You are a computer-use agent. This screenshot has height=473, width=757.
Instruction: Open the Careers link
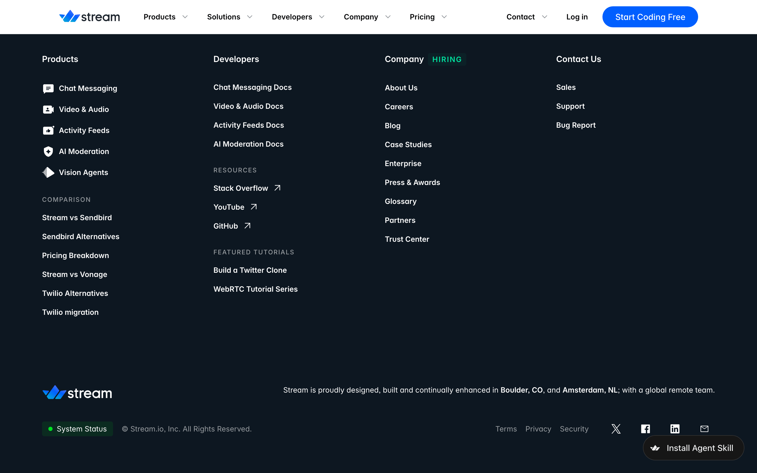click(x=399, y=107)
